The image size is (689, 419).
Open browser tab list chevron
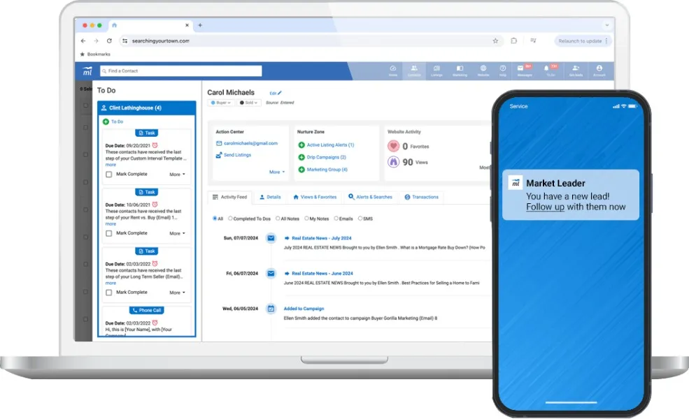607,25
